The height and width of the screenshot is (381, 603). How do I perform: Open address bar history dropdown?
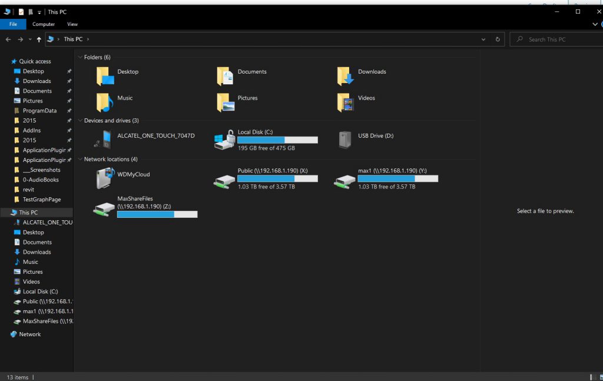click(x=483, y=39)
